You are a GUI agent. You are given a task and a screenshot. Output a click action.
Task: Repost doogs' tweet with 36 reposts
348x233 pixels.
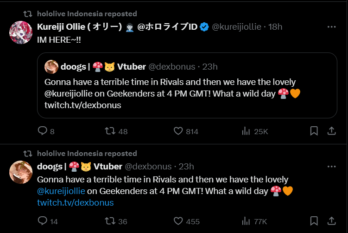(x=110, y=221)
